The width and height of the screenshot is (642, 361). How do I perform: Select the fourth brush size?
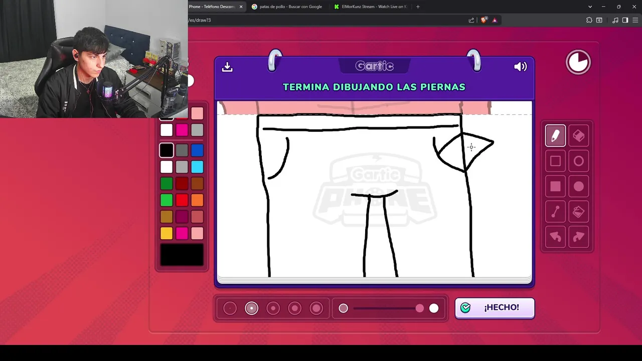coord(294,308)
